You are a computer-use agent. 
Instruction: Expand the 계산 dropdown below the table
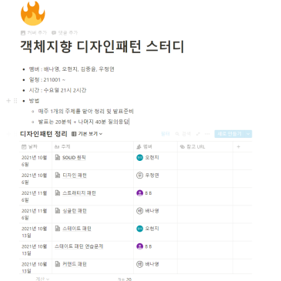click(x=42, y=279)
